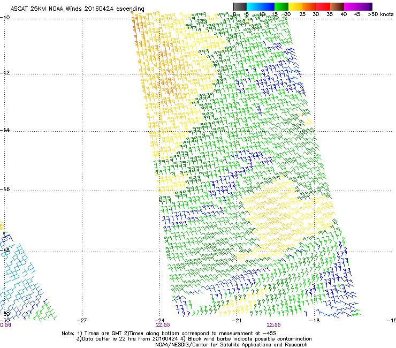Click the purple 22:55 time under -24
The width and height of the screenshot is (396, 348).
pyautogui.click(x=163, y=325)
